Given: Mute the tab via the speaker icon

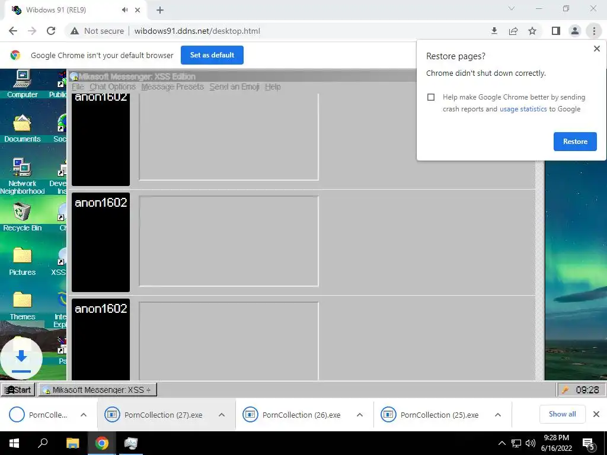Looking at the screenshot, I should (x=124, y=10).
